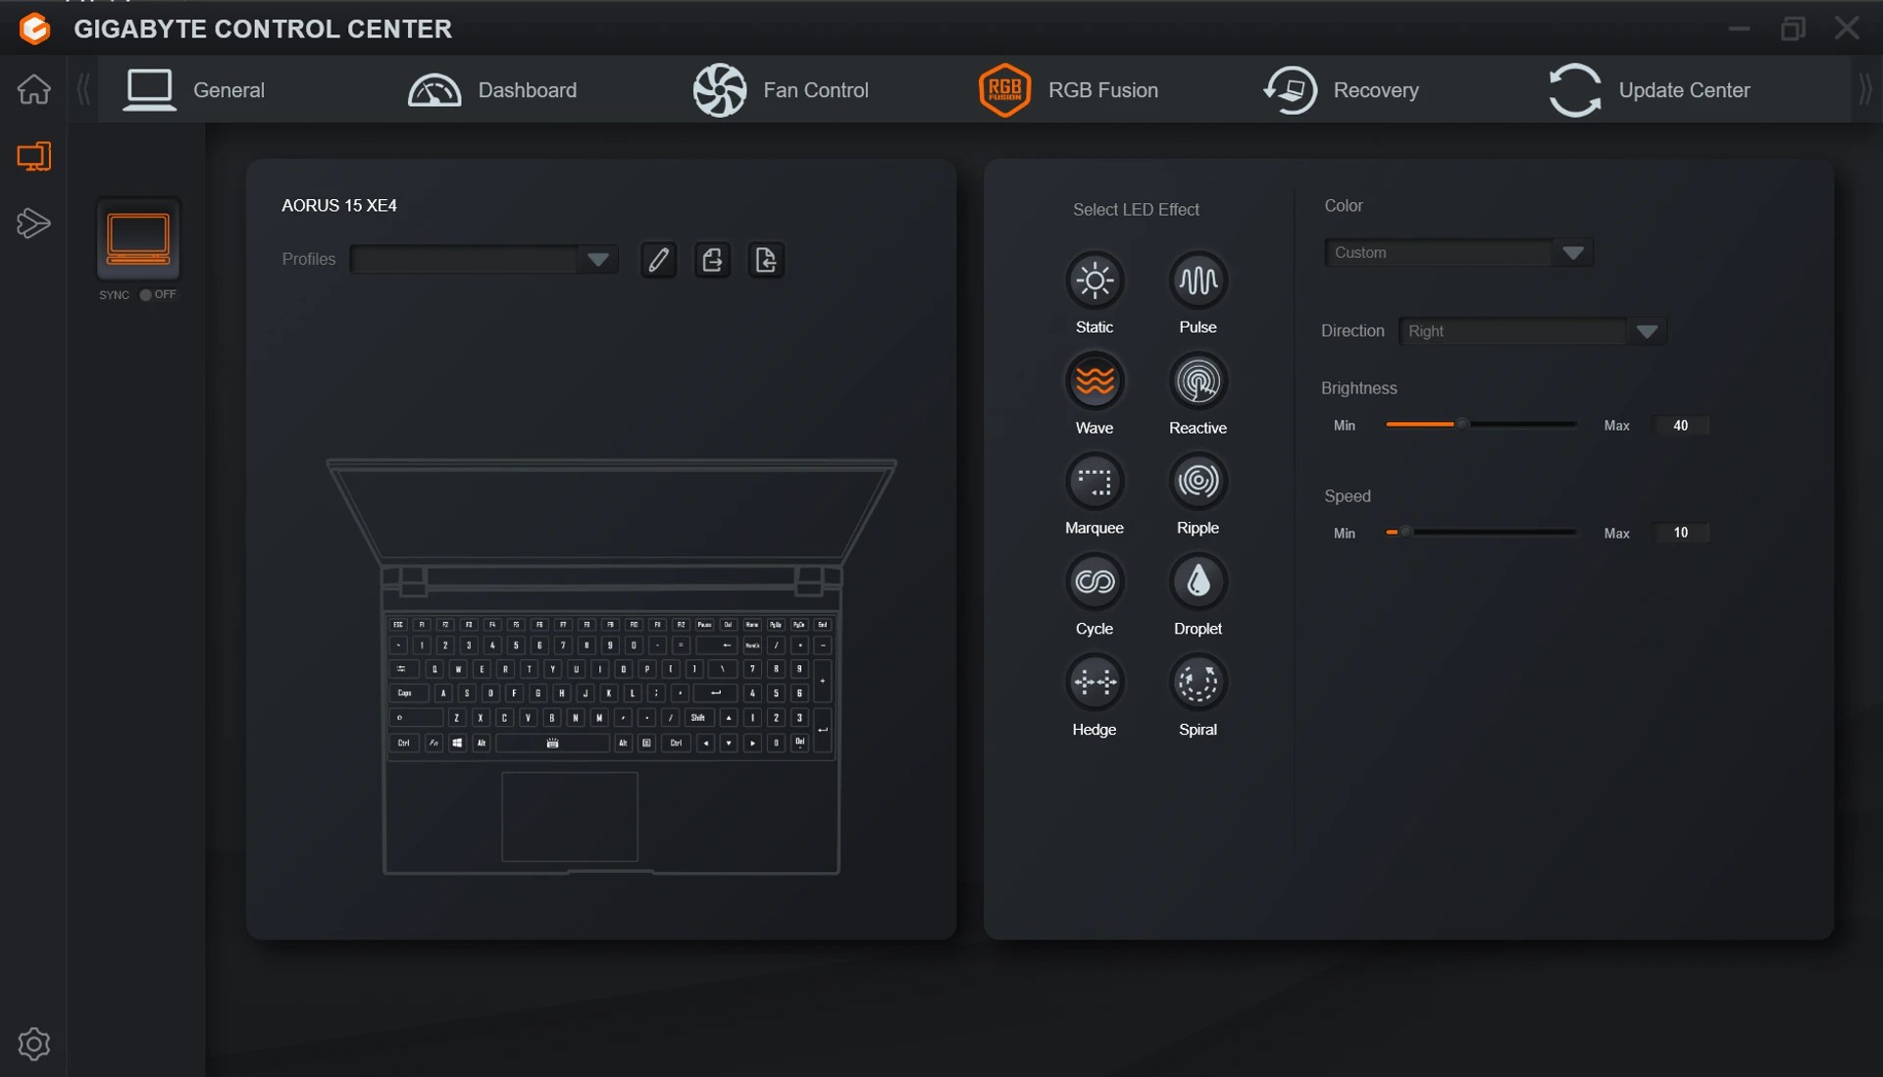Edit the current profile with the pencil icon
The image size is (1883, 1077).
[658, 259]
